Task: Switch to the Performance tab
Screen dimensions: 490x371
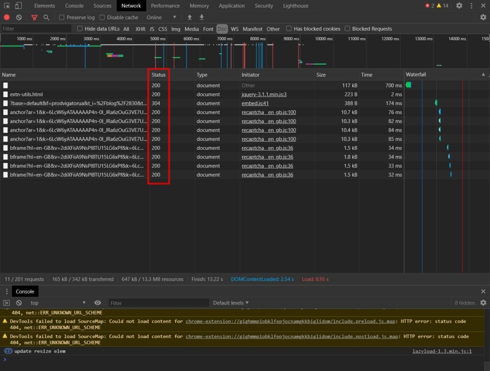Action: click(165, 6)
